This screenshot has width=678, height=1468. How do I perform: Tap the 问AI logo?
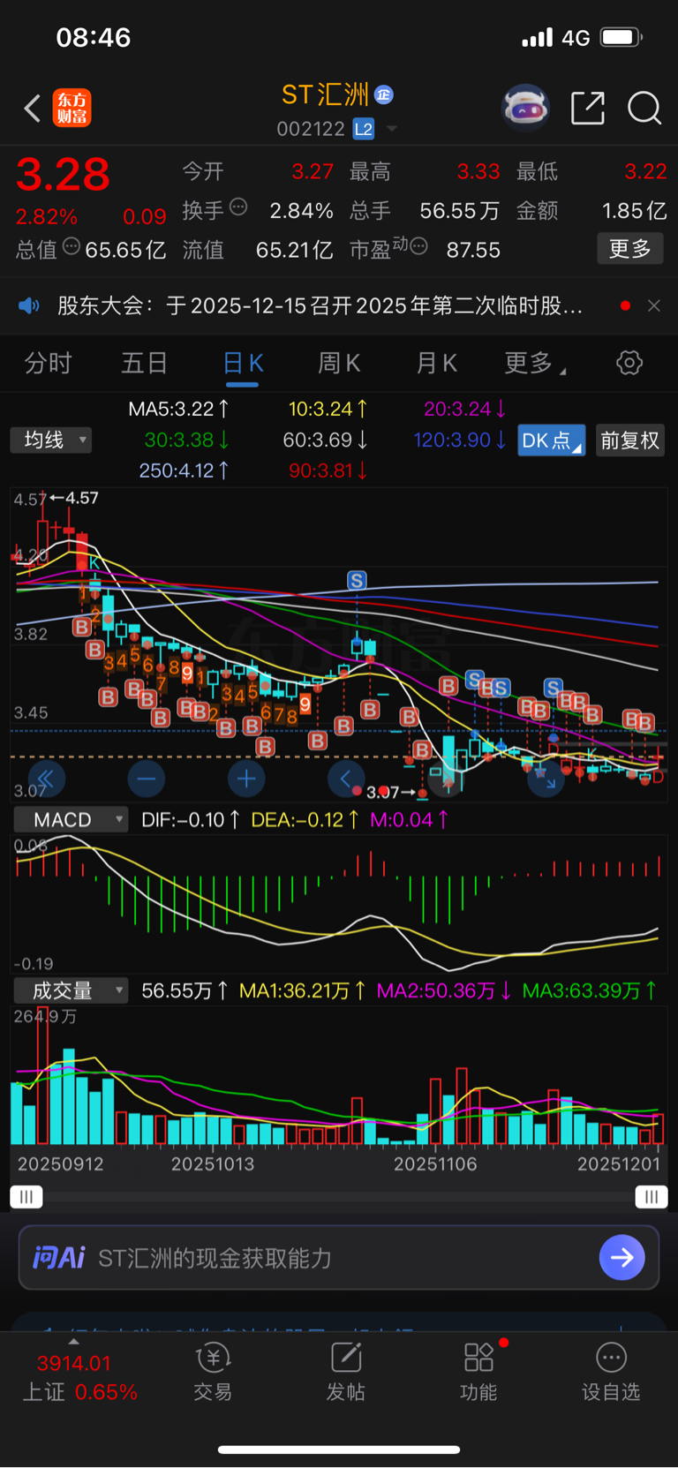click(x=59, y=1257)
